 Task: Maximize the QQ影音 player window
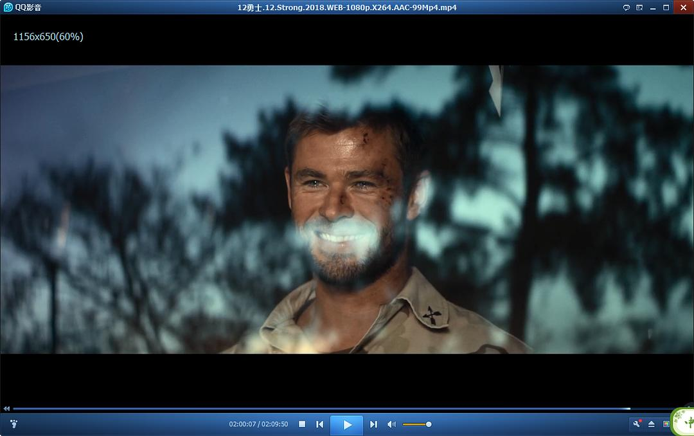[x=666, y=8]
